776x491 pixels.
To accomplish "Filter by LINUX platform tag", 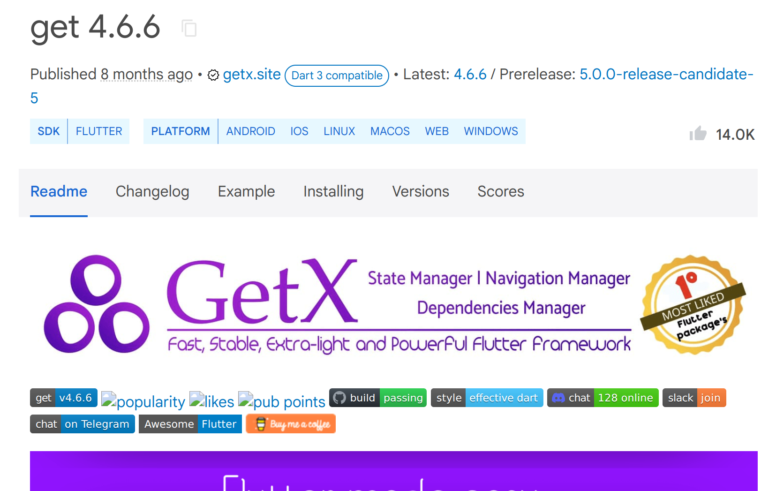I will (x=339, y=131).
